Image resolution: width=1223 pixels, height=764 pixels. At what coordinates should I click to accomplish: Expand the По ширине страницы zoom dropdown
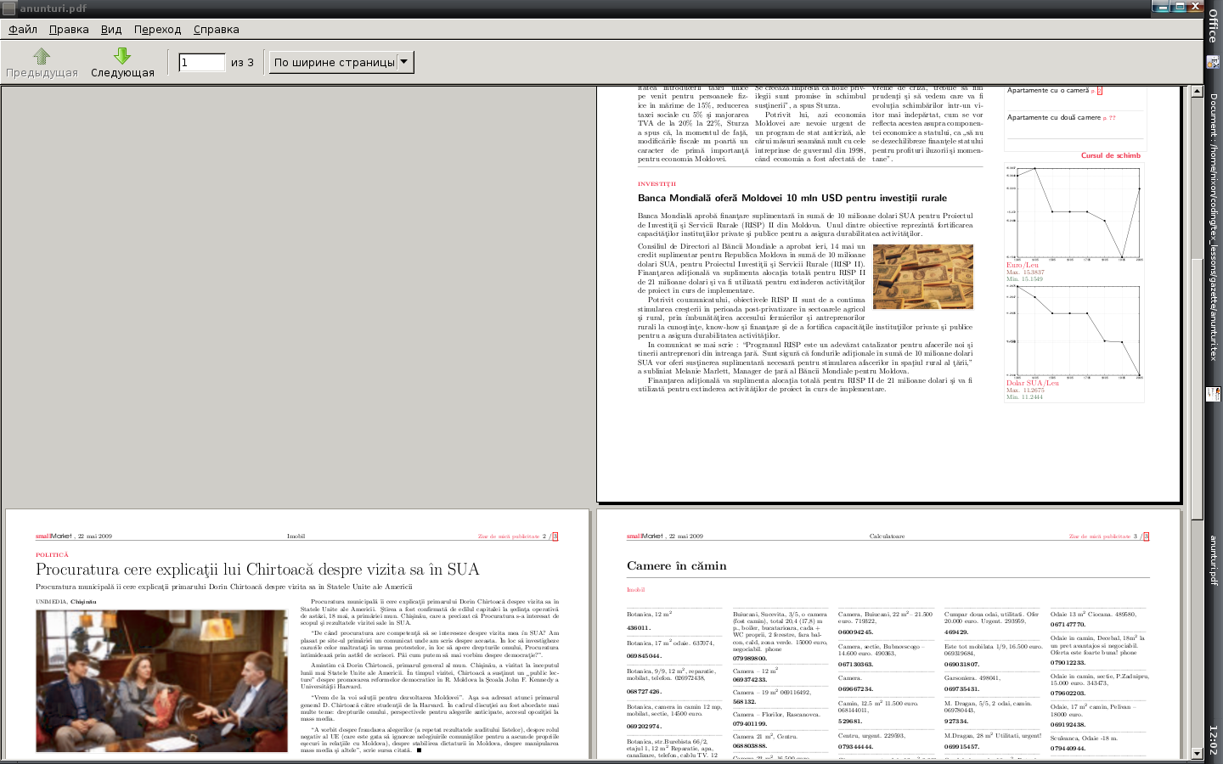(x=341, y=62)
